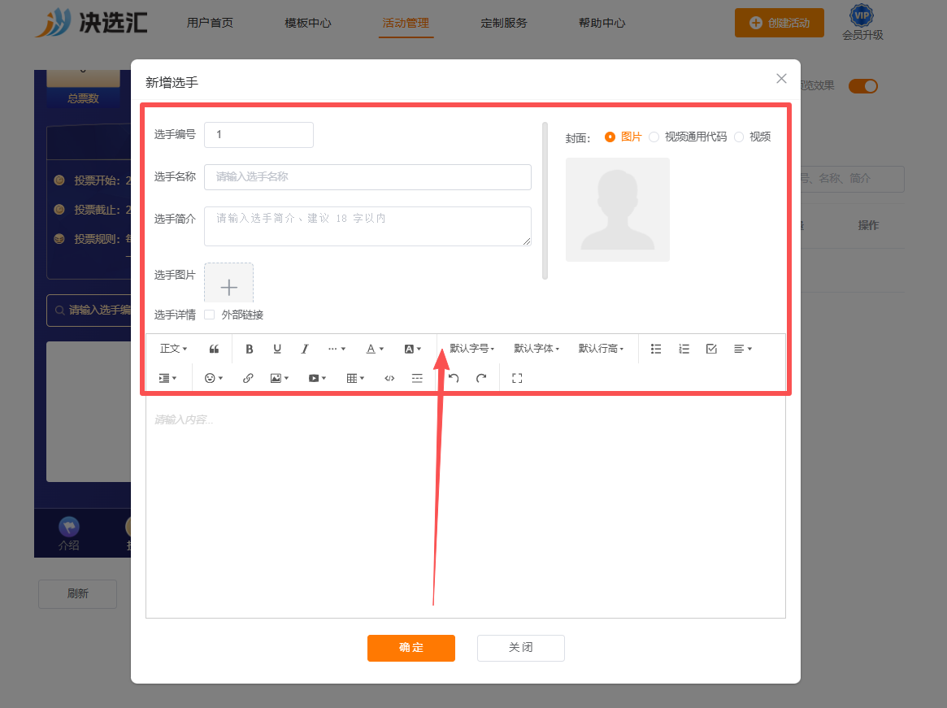Select the 视频 cover radio option
Image resolution: width=947 pixels, height=708 pixels.
pos(753,137)
